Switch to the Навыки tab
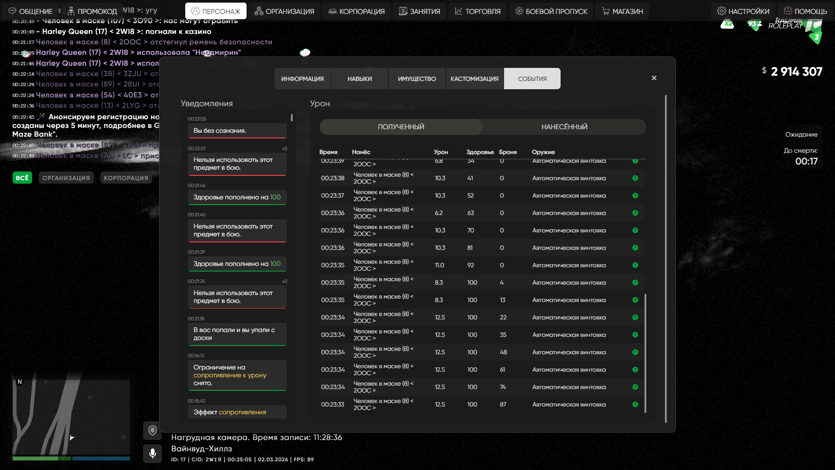 pos(359,79)
